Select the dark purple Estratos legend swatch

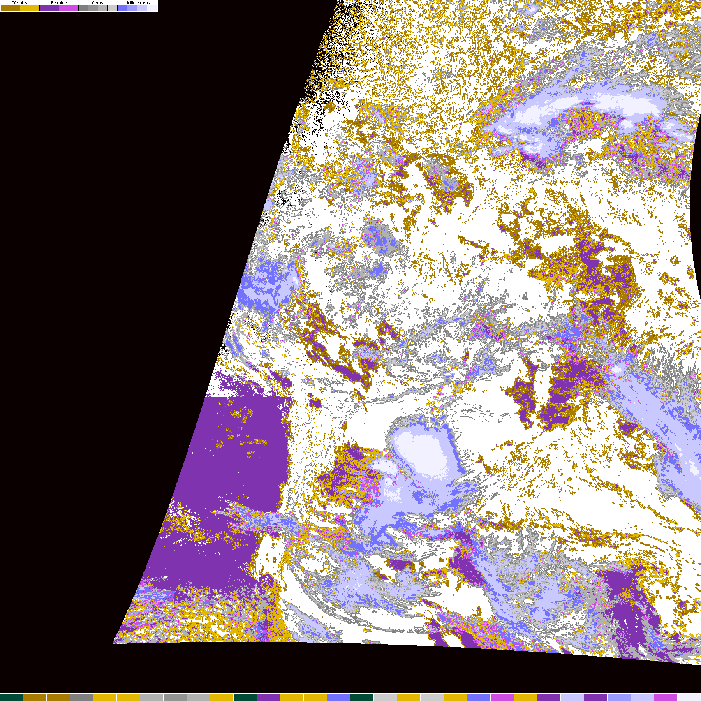(49, 8)
